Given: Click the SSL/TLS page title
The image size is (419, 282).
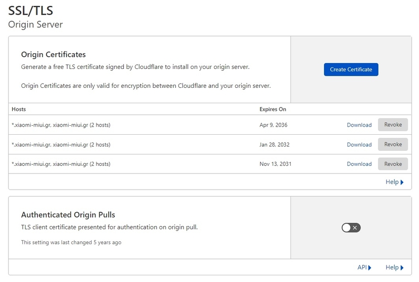Looking at the screenshot, I should [x=31, y=10].
